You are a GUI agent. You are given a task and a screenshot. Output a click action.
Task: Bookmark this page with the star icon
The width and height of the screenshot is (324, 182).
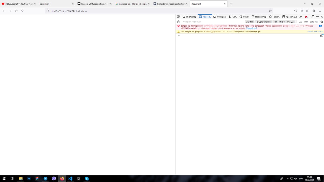pos(270,11)
